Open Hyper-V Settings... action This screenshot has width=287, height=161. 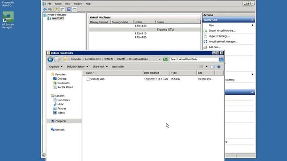coord(219,36)
